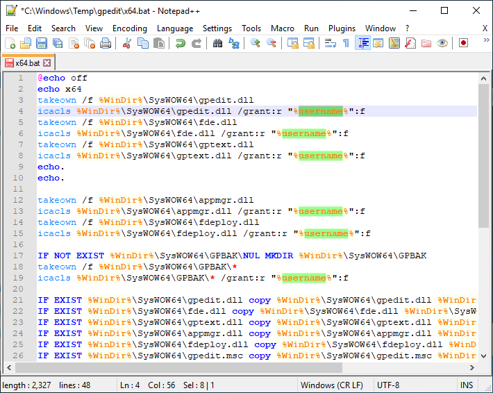The width and height of the screenshot is (493, 393).
Task: Toggle INS insert mode in status bar
Action: click(467, 385)
